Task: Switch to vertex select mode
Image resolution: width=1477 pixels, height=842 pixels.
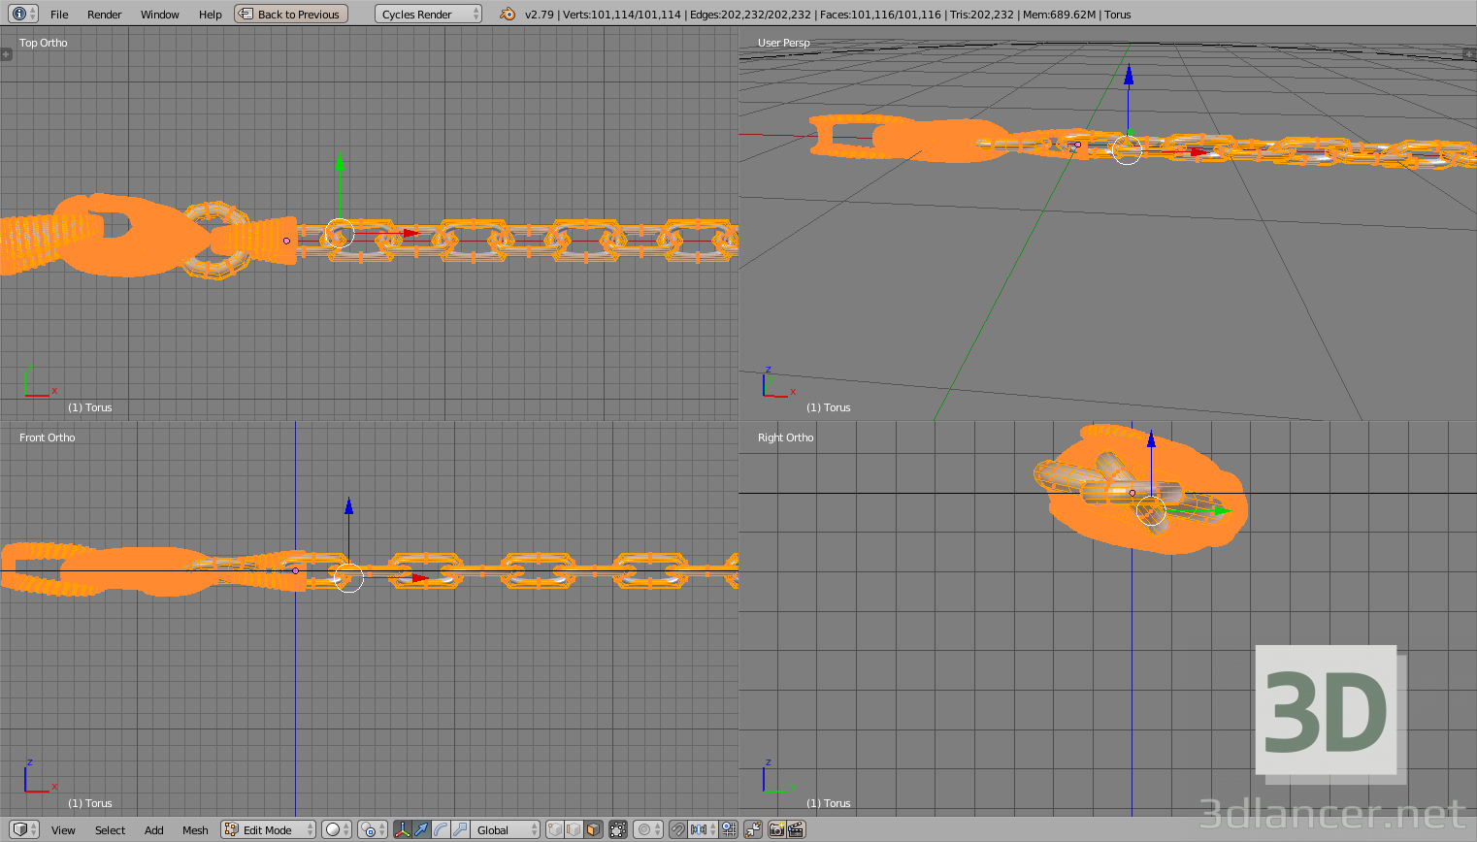Action: tap(553, 829)
